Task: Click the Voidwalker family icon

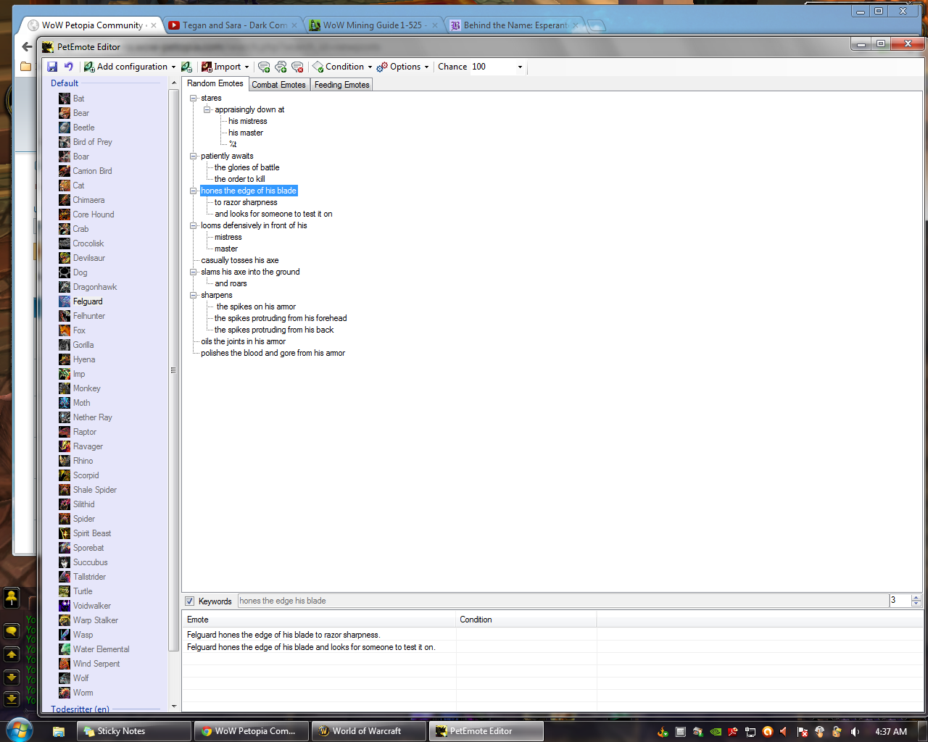Action: coord(65,606)
